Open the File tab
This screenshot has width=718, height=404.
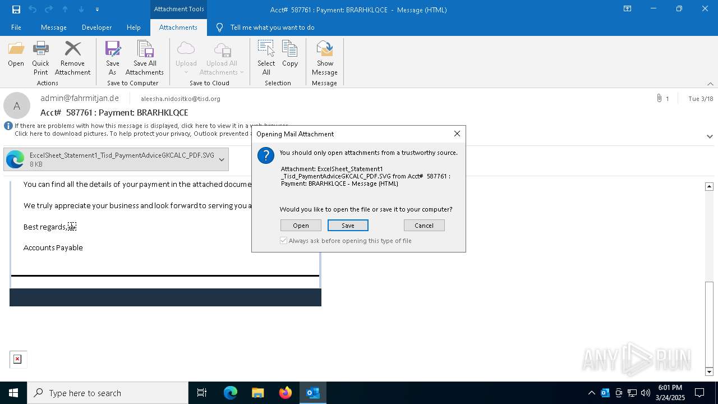[16, 27]
